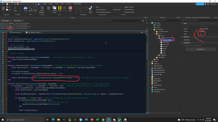Click the Add Watch debugger icon
218x122 pixels.
pyautogui.click(x=90, y=9)
